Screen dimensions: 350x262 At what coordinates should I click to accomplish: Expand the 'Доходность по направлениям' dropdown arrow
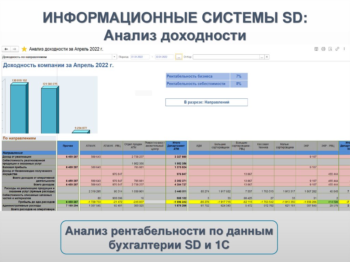(x=114, y=57)
